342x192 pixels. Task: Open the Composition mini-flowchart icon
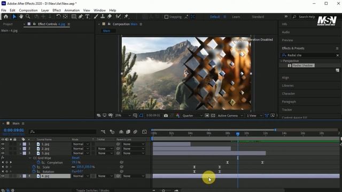(103, 132)
